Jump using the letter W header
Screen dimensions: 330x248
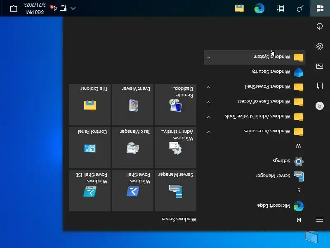point(298,146)
